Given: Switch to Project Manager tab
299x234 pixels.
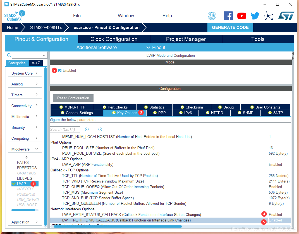Looking at the screenshot, I should pos(186,39).
